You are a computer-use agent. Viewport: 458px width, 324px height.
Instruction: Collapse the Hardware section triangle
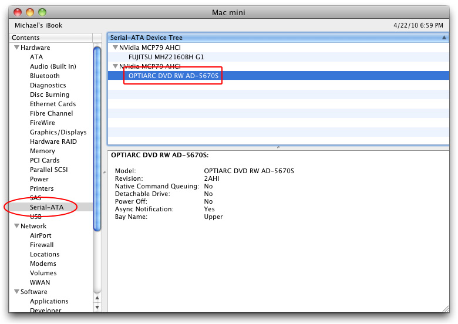[17, 48]
